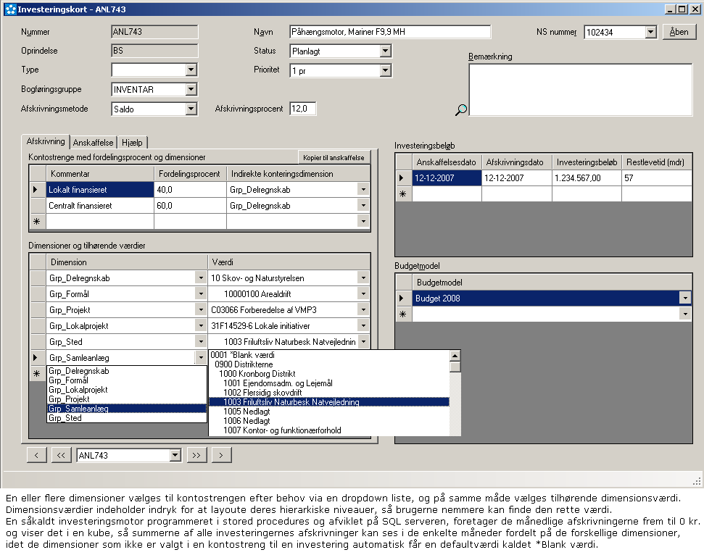Click Afskrivningsdato cell 12-12-2007
704x555 pixels.
[517, 178]
